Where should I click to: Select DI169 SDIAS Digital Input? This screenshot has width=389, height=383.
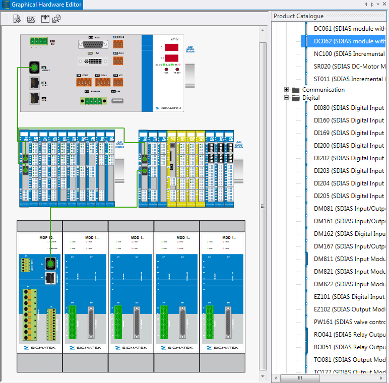[349, 133]
